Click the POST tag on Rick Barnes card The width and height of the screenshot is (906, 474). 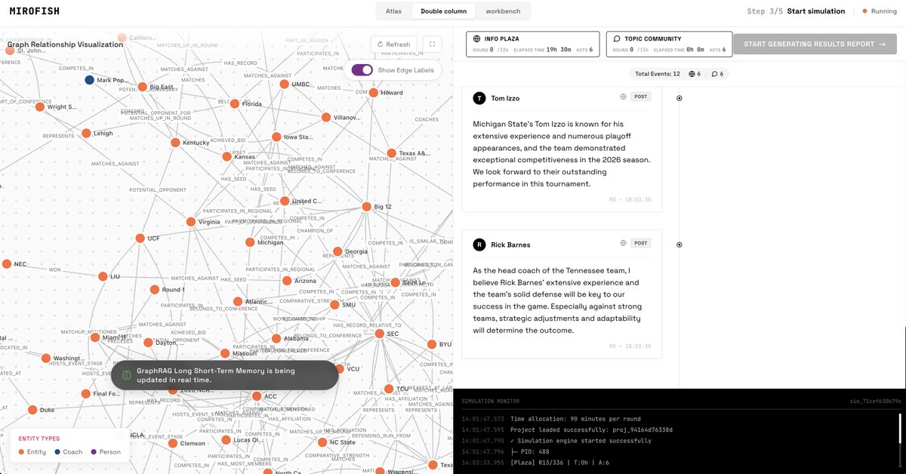[641, 243]
